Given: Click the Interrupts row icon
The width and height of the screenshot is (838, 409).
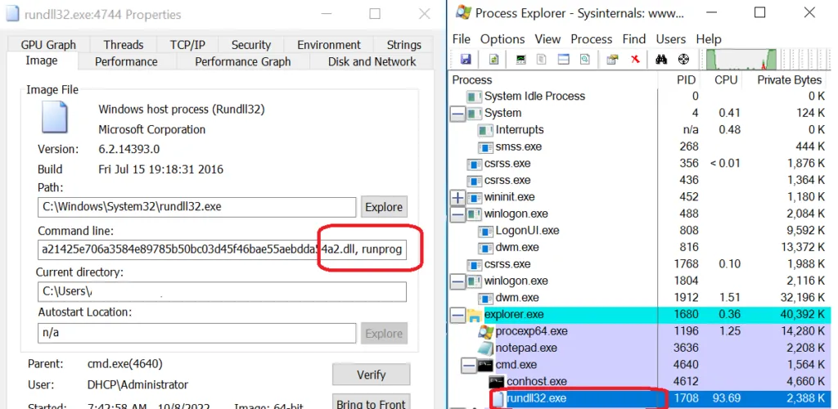Looking at the screenshot, I should click(485, 130).
